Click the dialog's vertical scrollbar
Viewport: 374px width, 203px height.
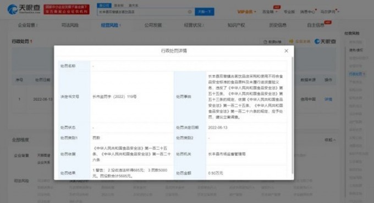[x=293, y=115]
